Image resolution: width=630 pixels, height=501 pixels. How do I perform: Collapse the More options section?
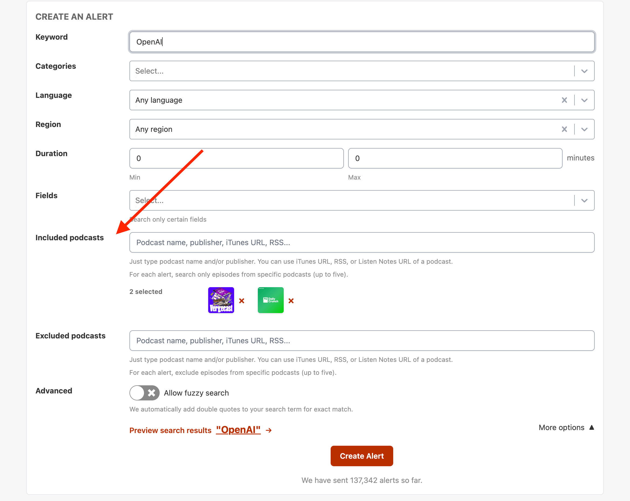[x=566, y=427]
